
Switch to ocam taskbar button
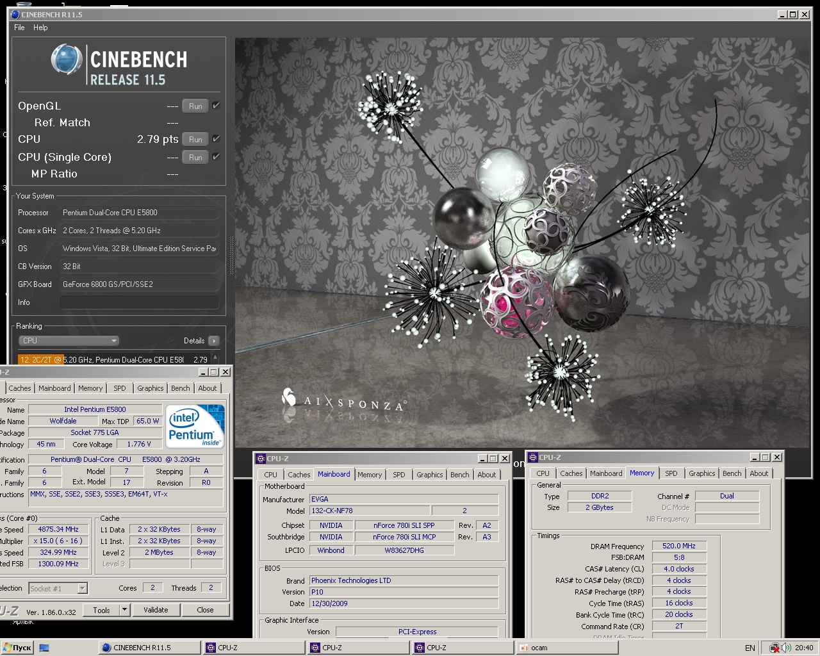click(568, 648)
